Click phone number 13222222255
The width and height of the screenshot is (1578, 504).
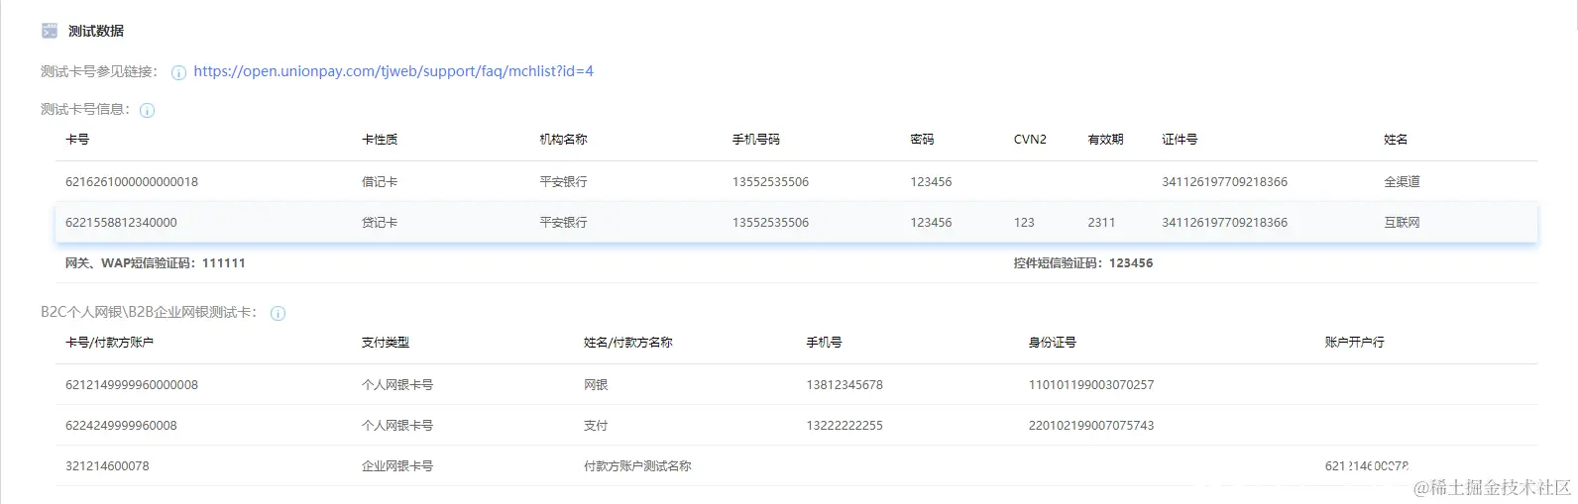tap(845, 426)
